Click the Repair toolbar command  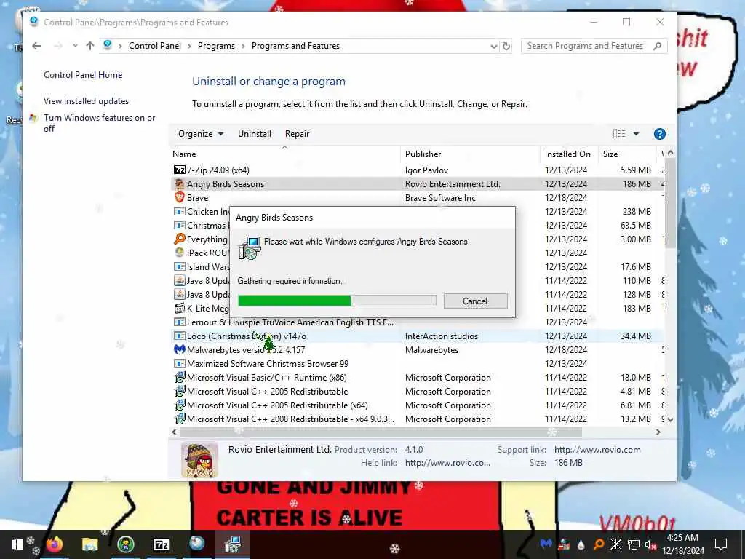(297, 134)
